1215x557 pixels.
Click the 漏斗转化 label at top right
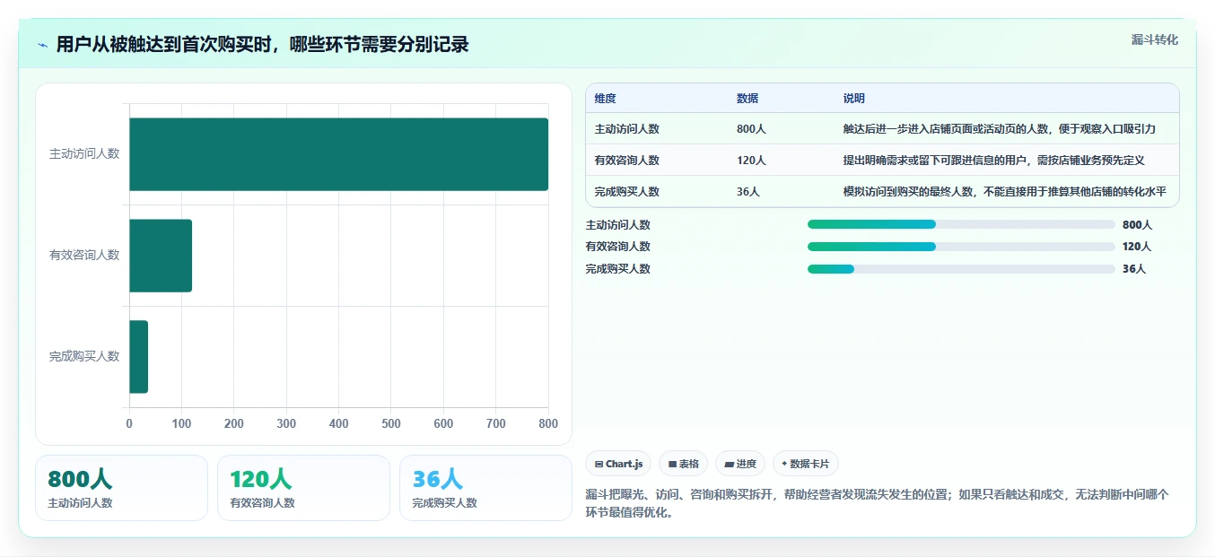point(1155,39)
